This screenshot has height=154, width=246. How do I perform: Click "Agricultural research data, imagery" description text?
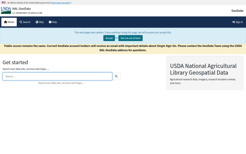tap(203, 81)
